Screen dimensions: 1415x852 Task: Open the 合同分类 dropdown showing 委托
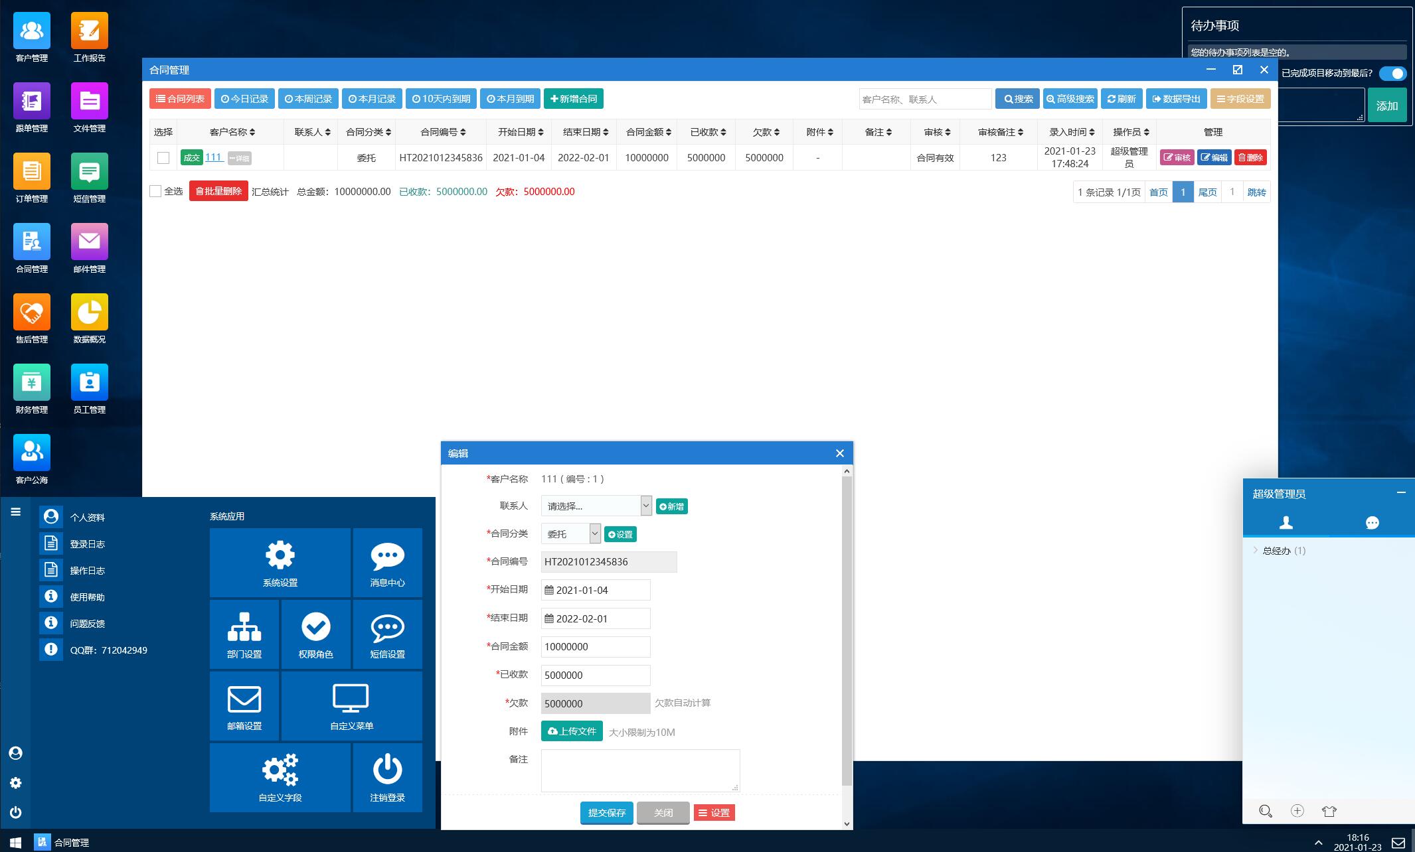point(570,533)
